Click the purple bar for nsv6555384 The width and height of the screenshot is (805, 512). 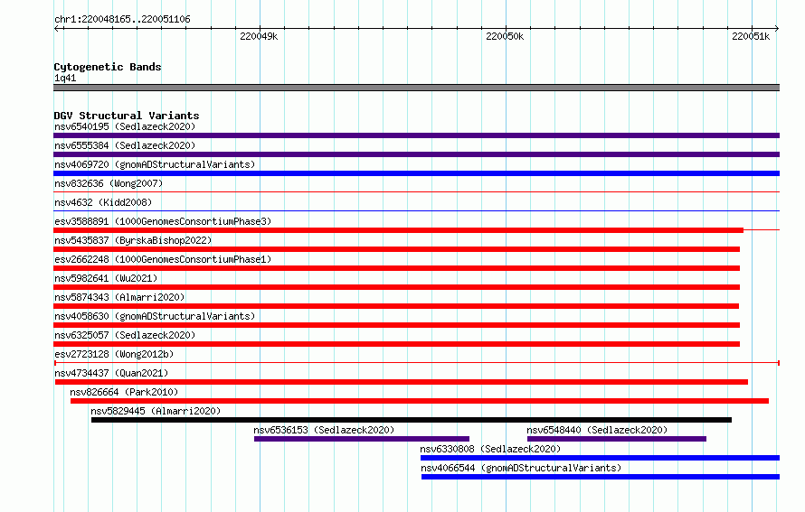tap(416, 154)
